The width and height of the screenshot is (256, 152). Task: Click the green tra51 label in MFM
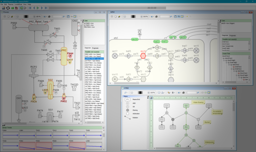coord(157,41)
